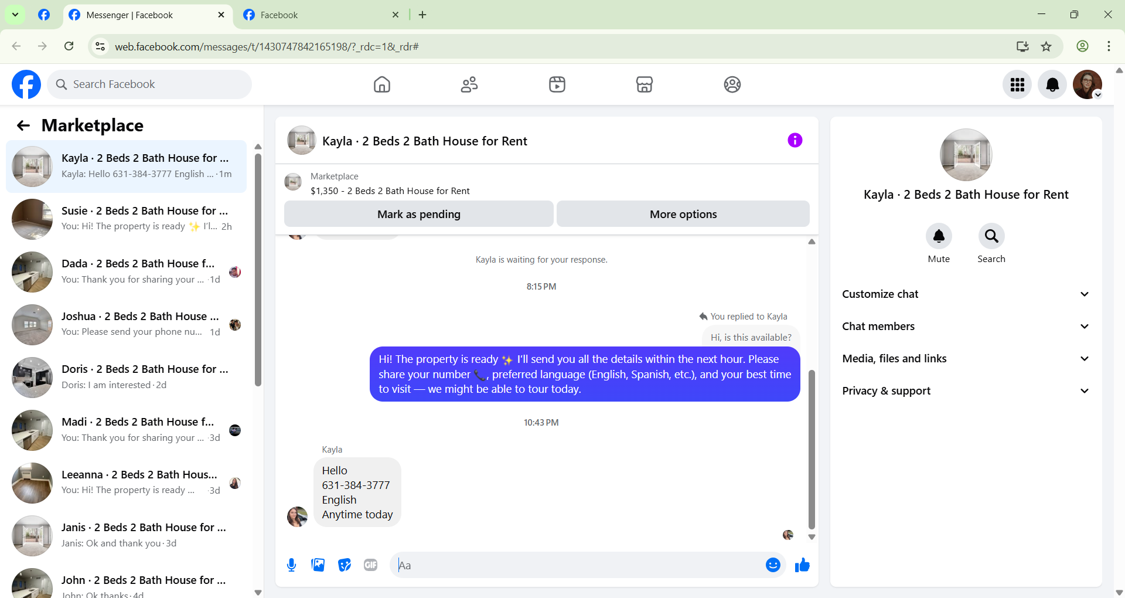Click More options button
This screenshot has width=1125, height=598.
(x=683, y=214)
